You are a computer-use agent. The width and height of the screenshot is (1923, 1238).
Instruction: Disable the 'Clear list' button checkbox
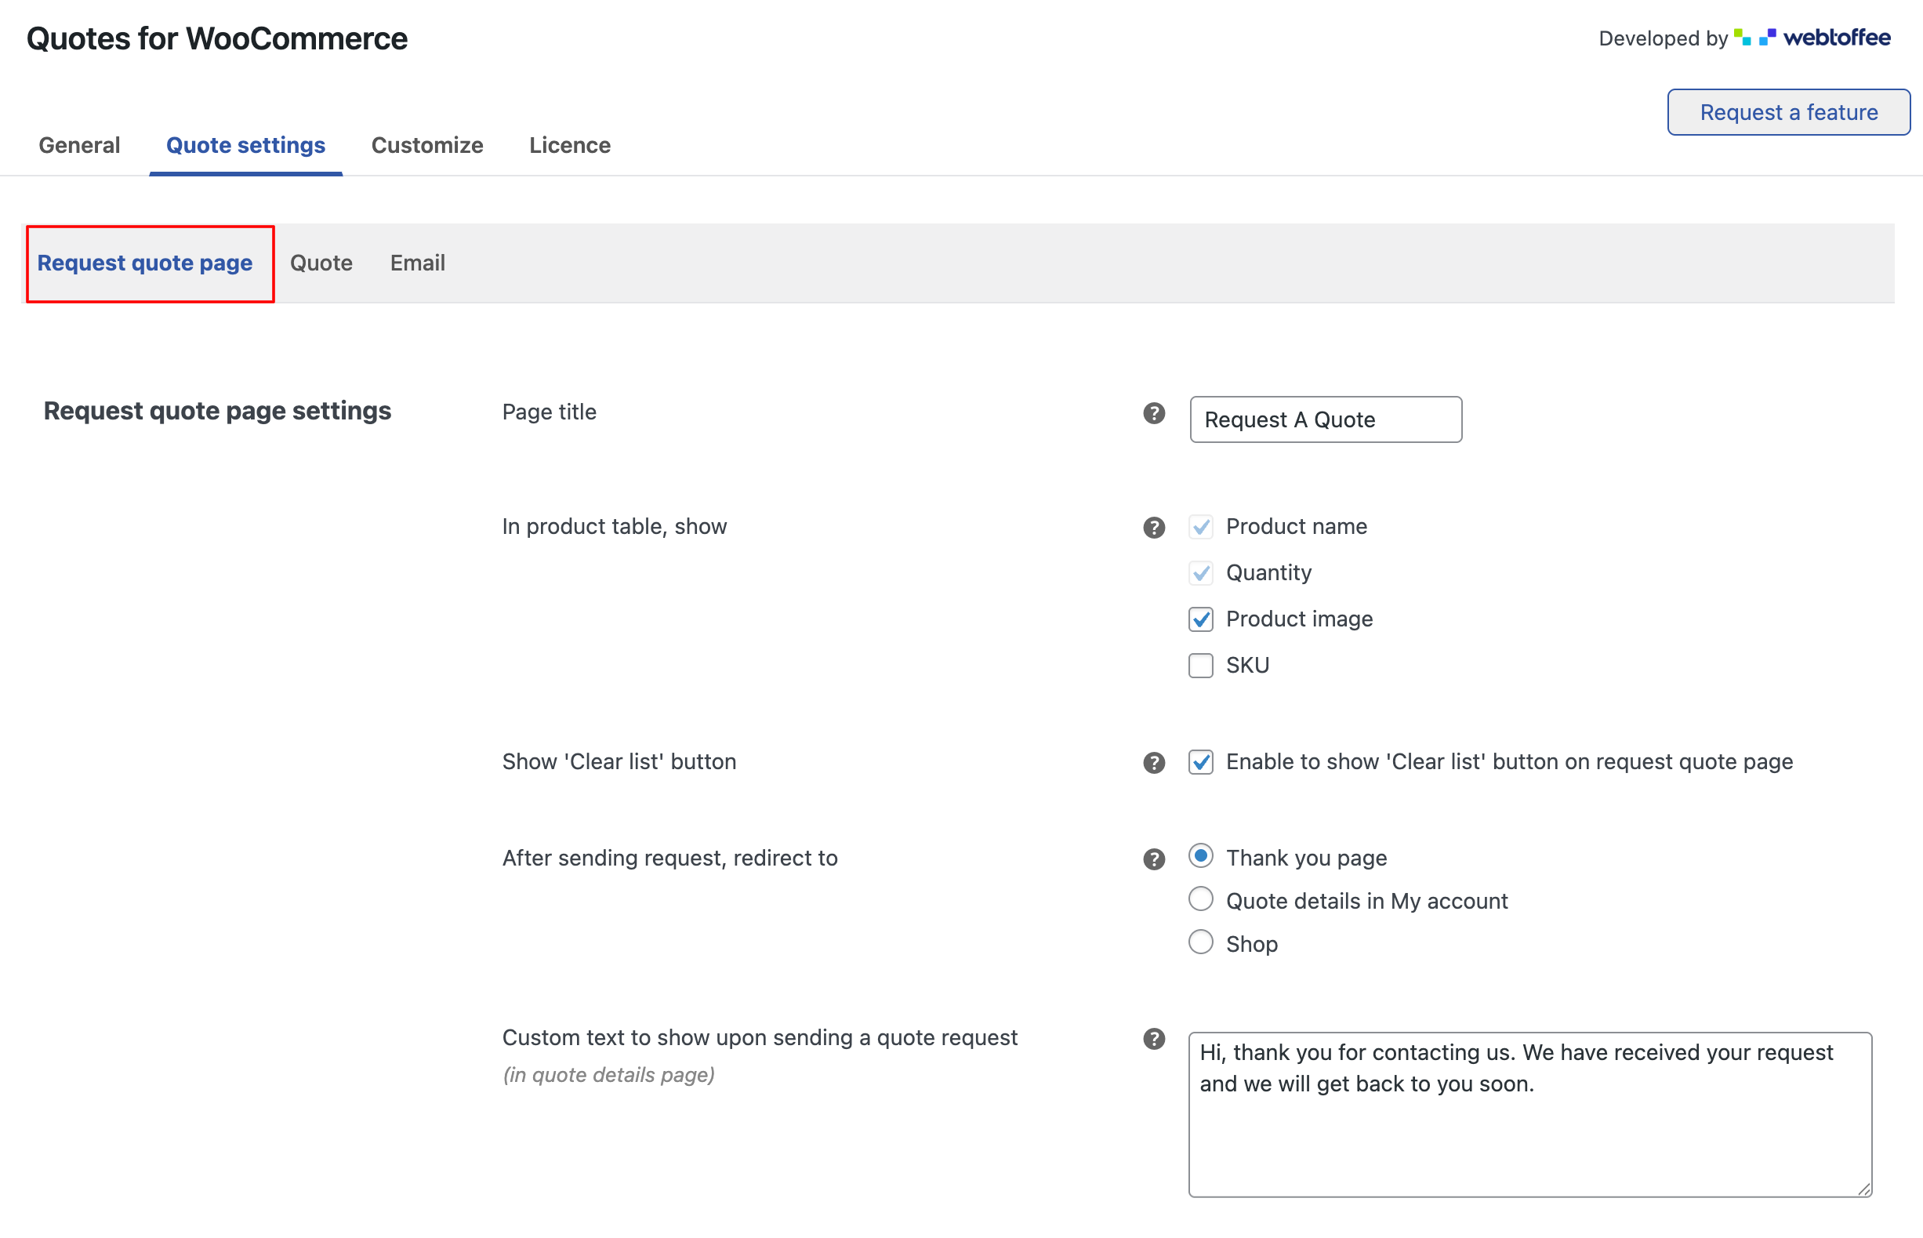pyautogui.click(x=1200, y=762)
